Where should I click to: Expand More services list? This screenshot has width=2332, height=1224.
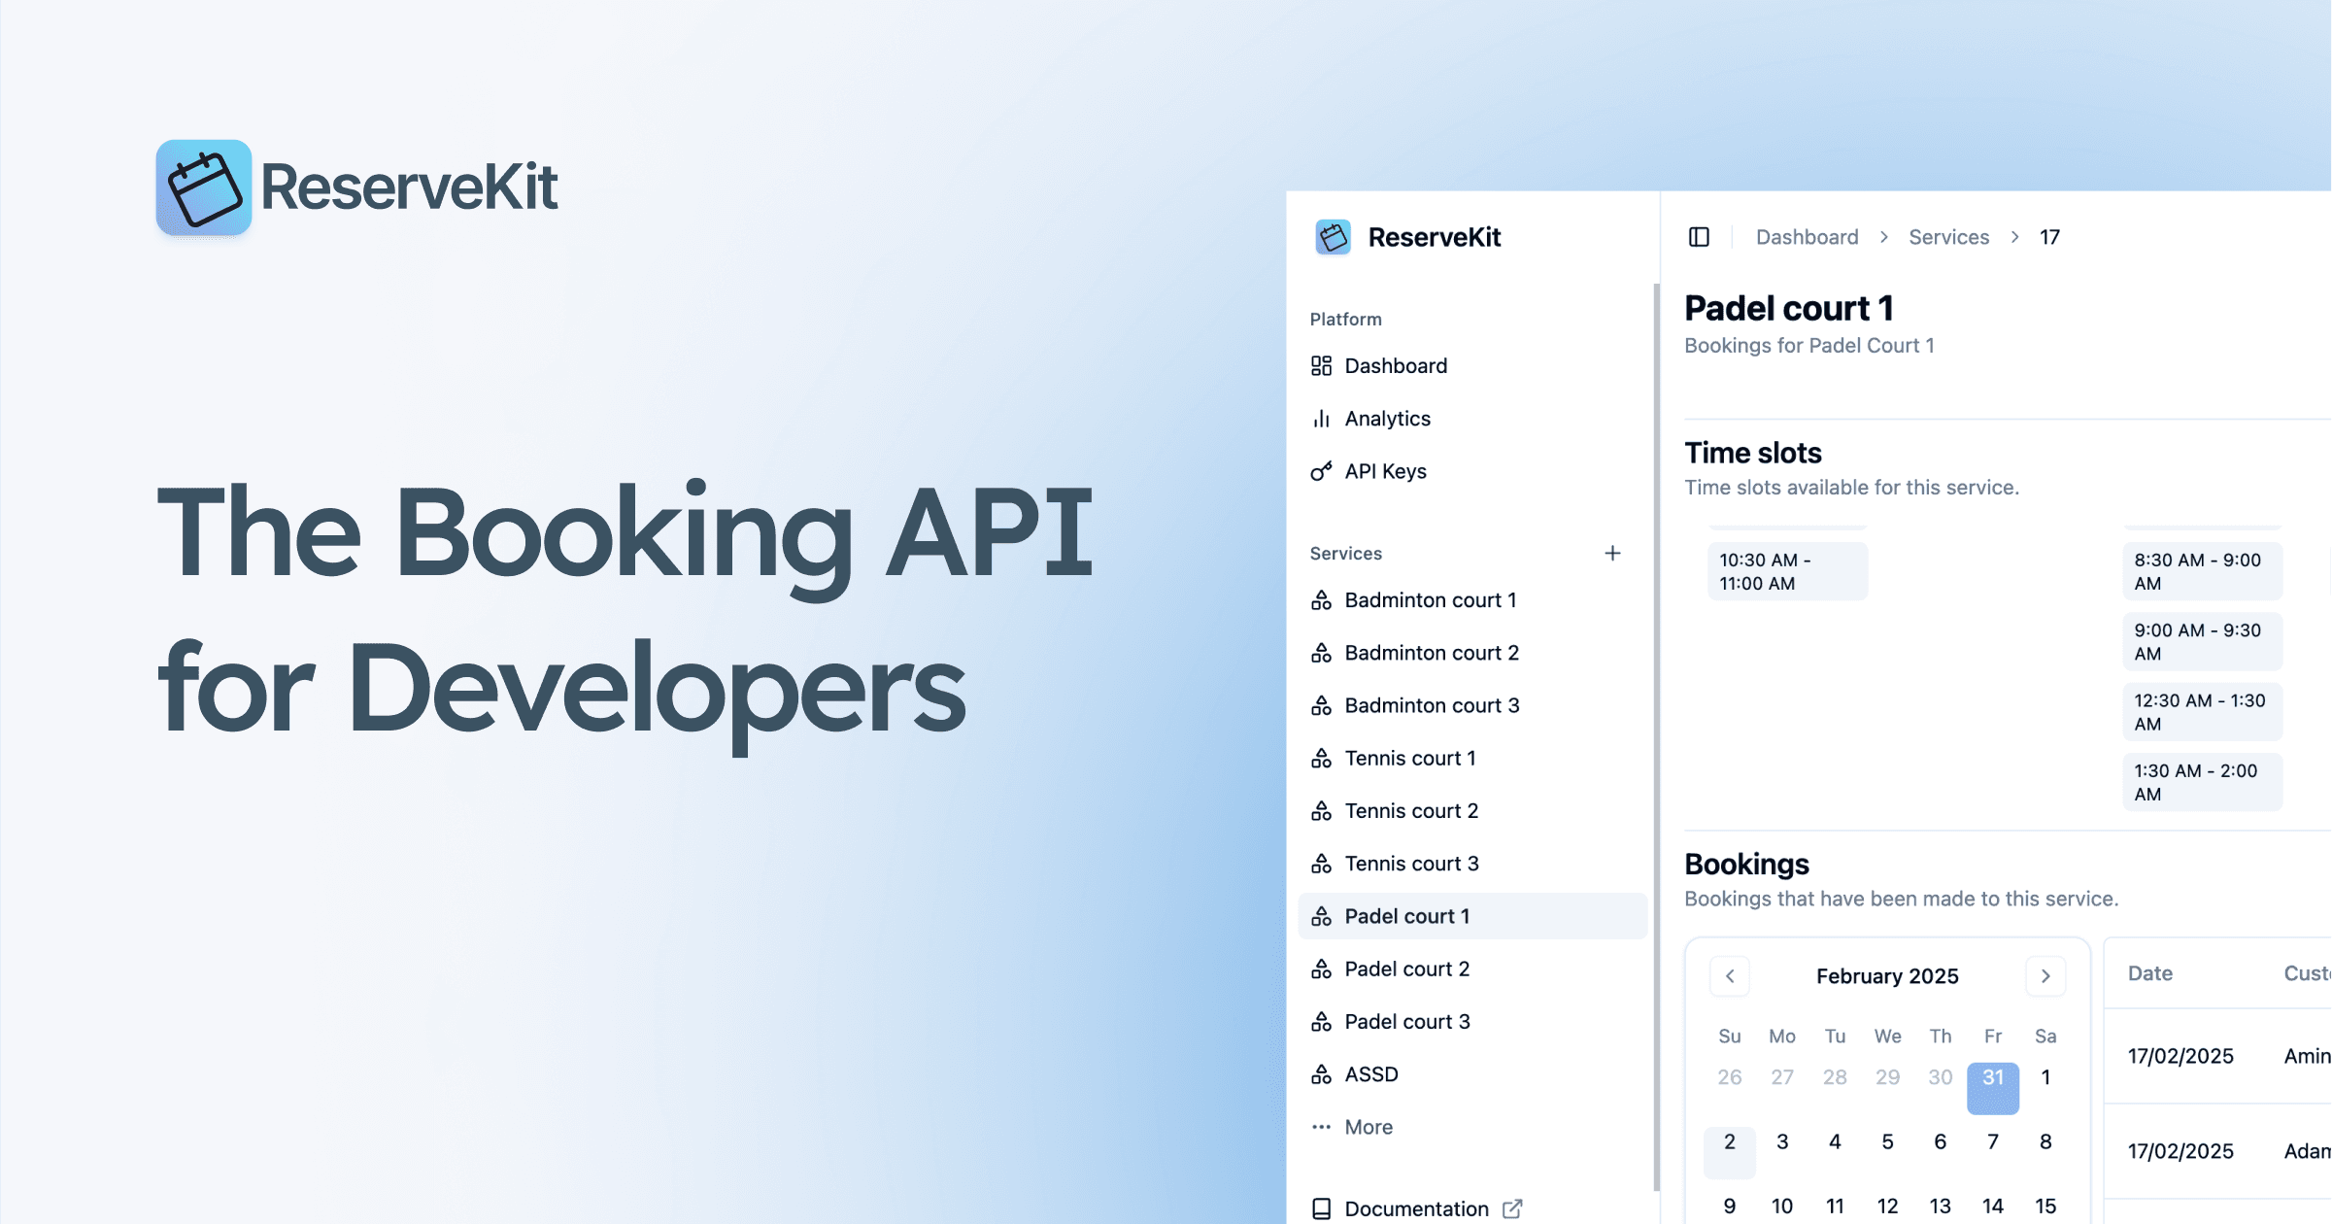coord(1472,1127)
